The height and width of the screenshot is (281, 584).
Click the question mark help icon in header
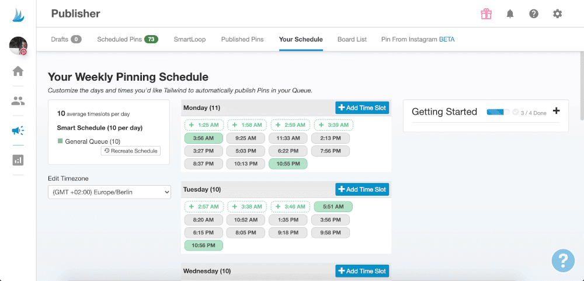click(x=534, y=13)
